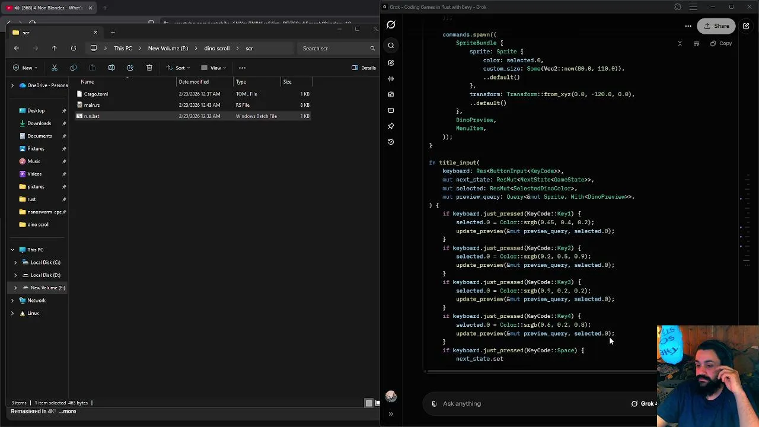Click the YouTube browser tab
Viewport: 759px width, 427px height.
(x=49, y=8)
